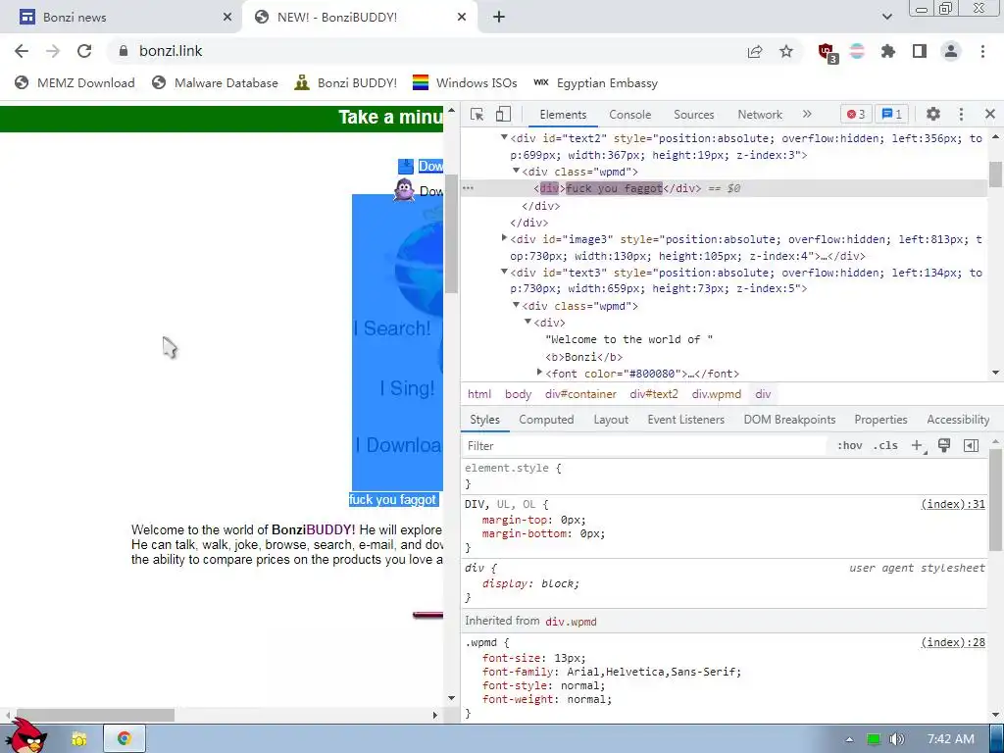Open the (index):28 source link
This screenshot has width=1004, height=753.
pyautogui.click(x=953, y=642)
